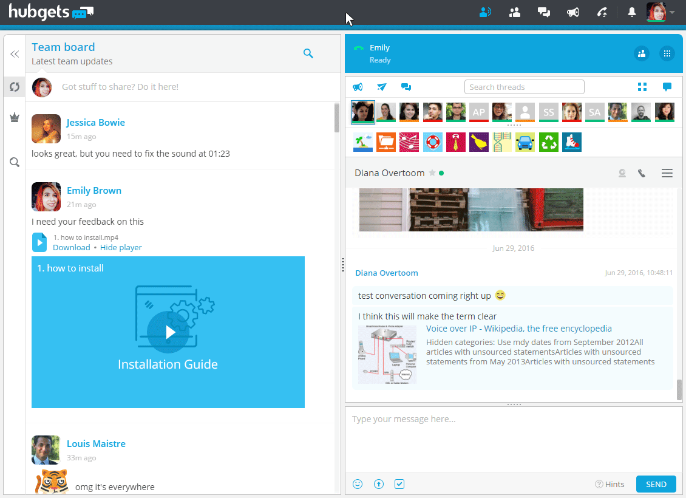Click Hide player link under video file
The height and width of the screenshot is (498, 686).
click(x=121, y=247)
